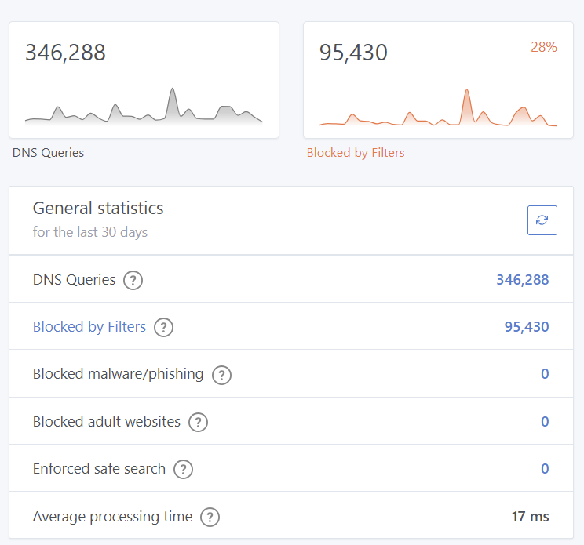Open the Blocked malware/phishing count 0
Screen dimensions: 584x545
pyautogui.click(x=545, y=374)
